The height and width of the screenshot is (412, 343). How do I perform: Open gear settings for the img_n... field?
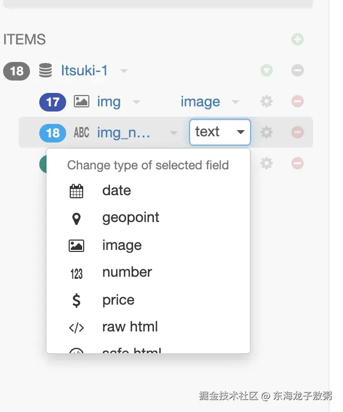(x=267, y=132)
